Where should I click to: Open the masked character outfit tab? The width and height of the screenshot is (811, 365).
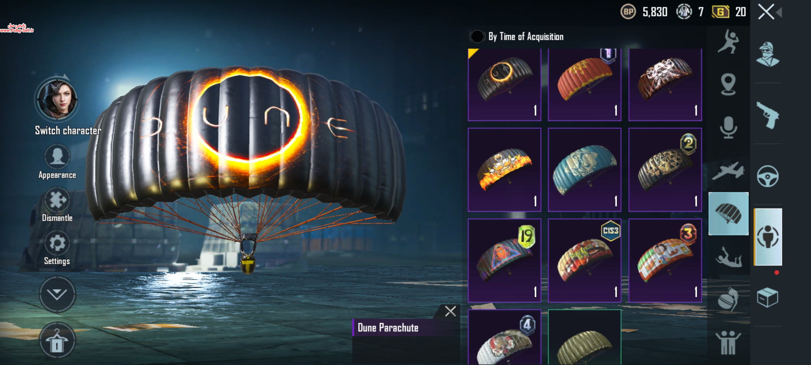[x=767, y=54]
